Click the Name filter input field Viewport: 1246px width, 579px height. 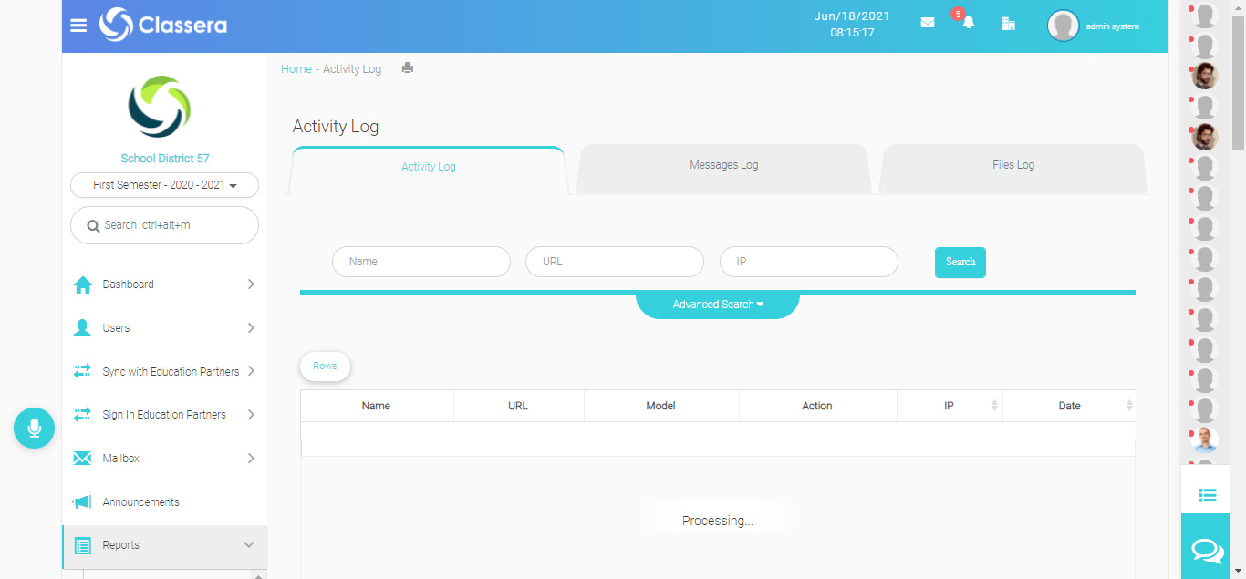coord(421,262)
